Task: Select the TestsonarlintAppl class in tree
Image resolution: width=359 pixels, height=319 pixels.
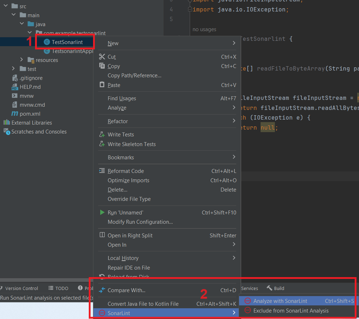Action: point(72,51)
